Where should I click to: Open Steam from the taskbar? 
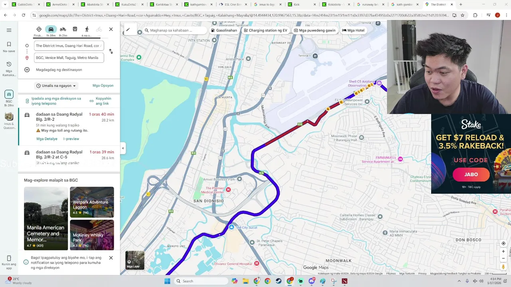pyautogui.click(x=278, y=281)
